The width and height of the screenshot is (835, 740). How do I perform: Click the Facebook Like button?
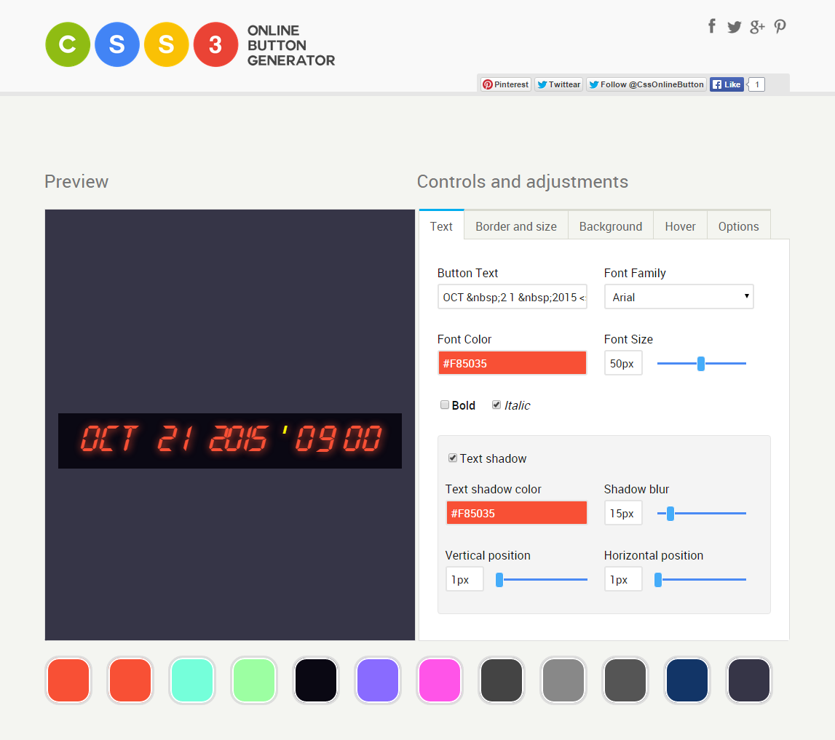coord(727,84)
